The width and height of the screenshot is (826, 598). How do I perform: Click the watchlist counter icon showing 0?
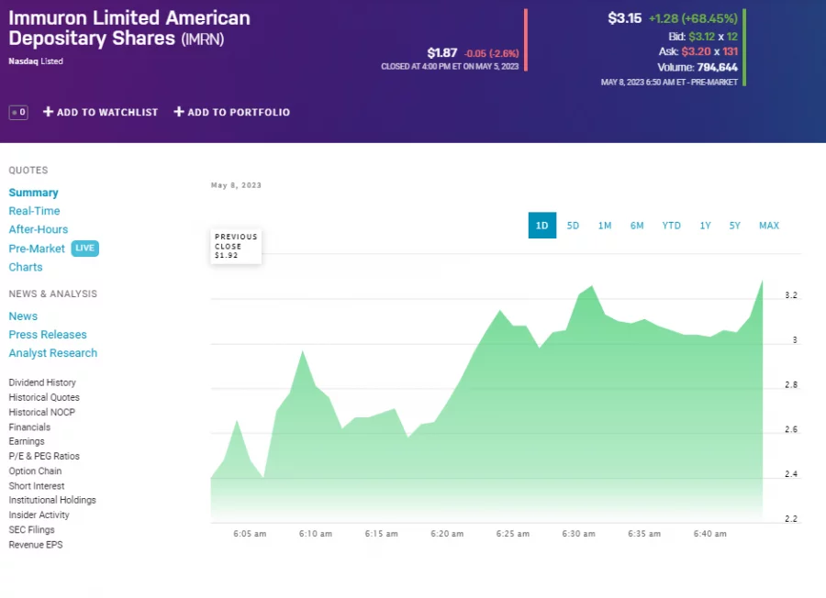(x=18, y=112)
